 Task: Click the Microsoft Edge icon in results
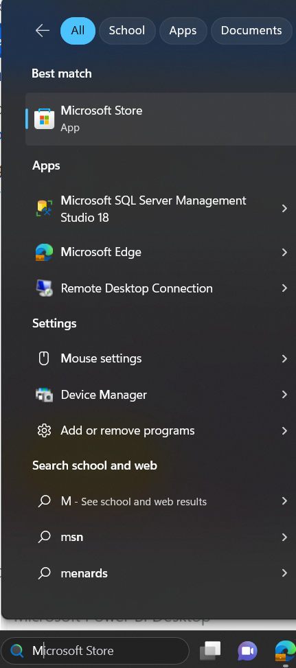(x=44, y=252)
